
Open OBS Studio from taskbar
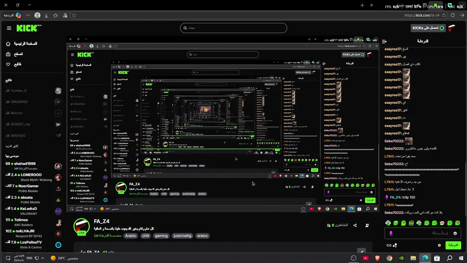pos(353,258)
